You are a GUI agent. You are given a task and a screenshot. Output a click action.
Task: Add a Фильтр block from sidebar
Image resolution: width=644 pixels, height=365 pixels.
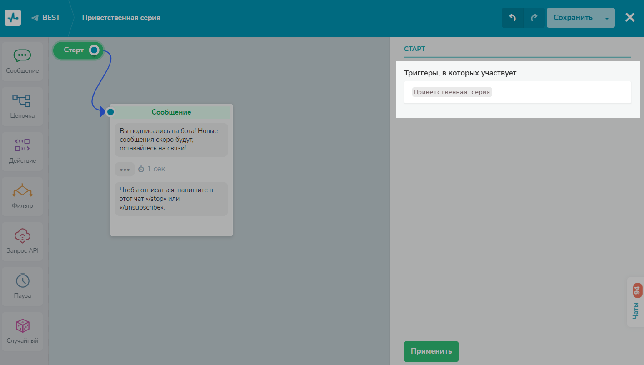(x=22, y=197)
